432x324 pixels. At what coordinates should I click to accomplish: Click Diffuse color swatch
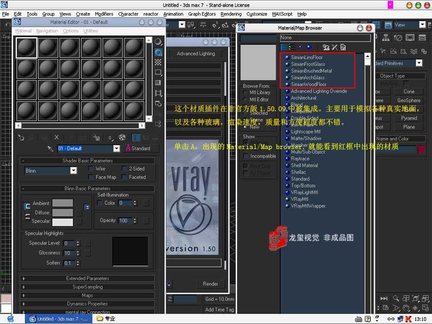coord(63,212)
